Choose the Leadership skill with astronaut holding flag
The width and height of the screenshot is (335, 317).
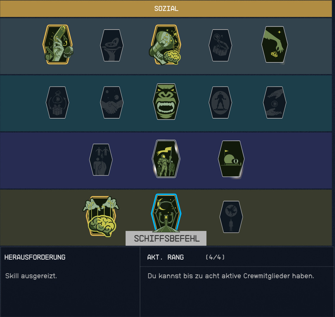166,159
